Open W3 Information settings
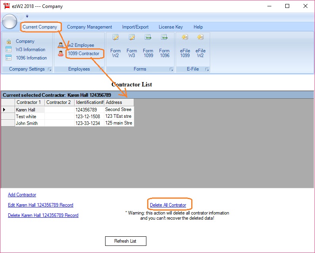This screenshot has height=253, width=315. point(31,50)
